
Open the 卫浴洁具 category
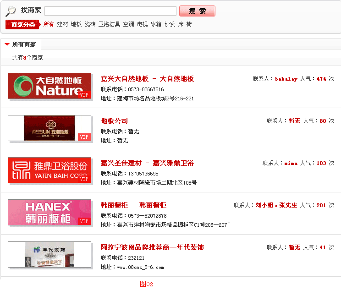pyautogui.click(x=109, y=24)
